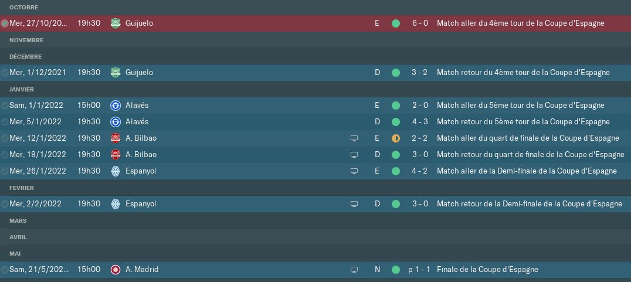
Task: Open the Guijuelo team link on 1/12/2021
Action: [x=139, y=73]
